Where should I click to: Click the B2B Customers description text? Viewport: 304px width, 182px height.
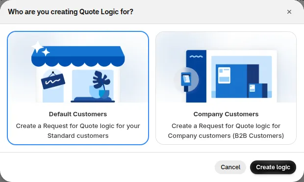(x=226, y=131)
